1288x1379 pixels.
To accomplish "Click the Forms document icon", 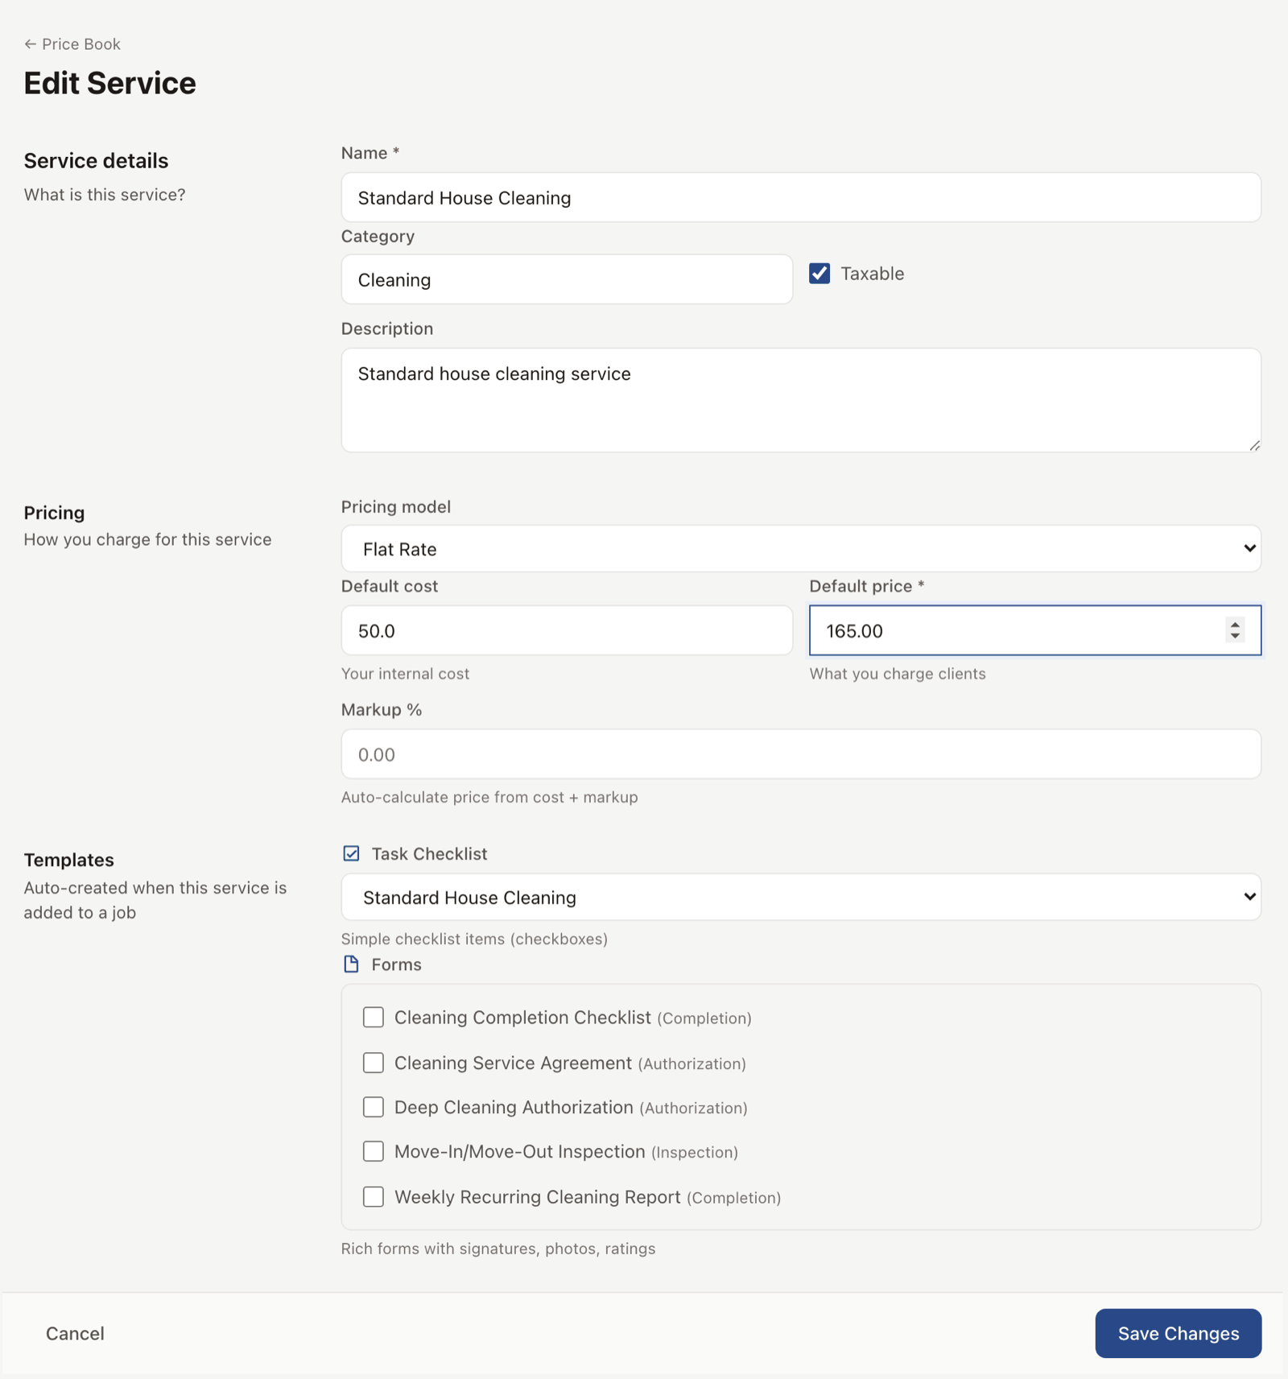I will click(x=351, y=964).
